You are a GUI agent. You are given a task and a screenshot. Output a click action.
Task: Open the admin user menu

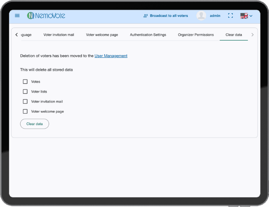[215, 16]
